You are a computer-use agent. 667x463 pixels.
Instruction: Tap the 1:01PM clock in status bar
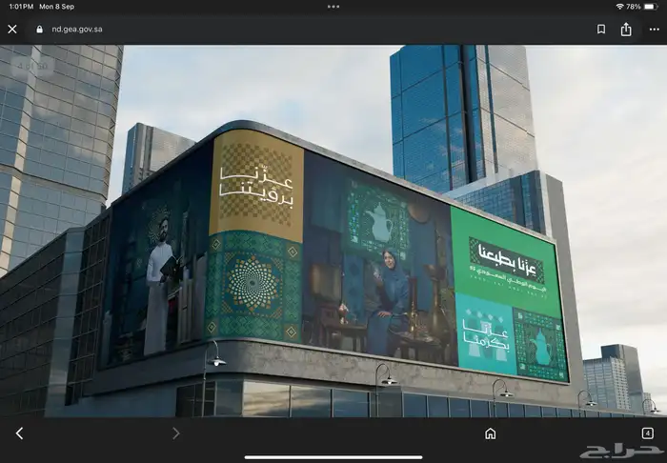click(19, 7)
